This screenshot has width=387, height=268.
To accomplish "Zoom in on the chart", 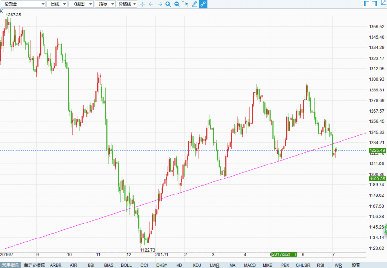I will 168,4.
